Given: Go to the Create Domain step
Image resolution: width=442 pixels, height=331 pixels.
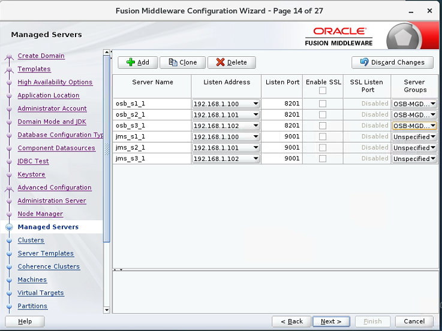Looking at the screenshot, I should [x=41, y=56].
